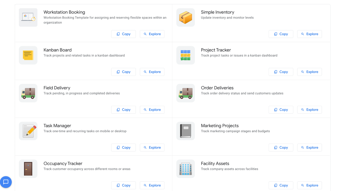
Task: Click the Facility Assets building icon
Action: click(x=186, y=168)
